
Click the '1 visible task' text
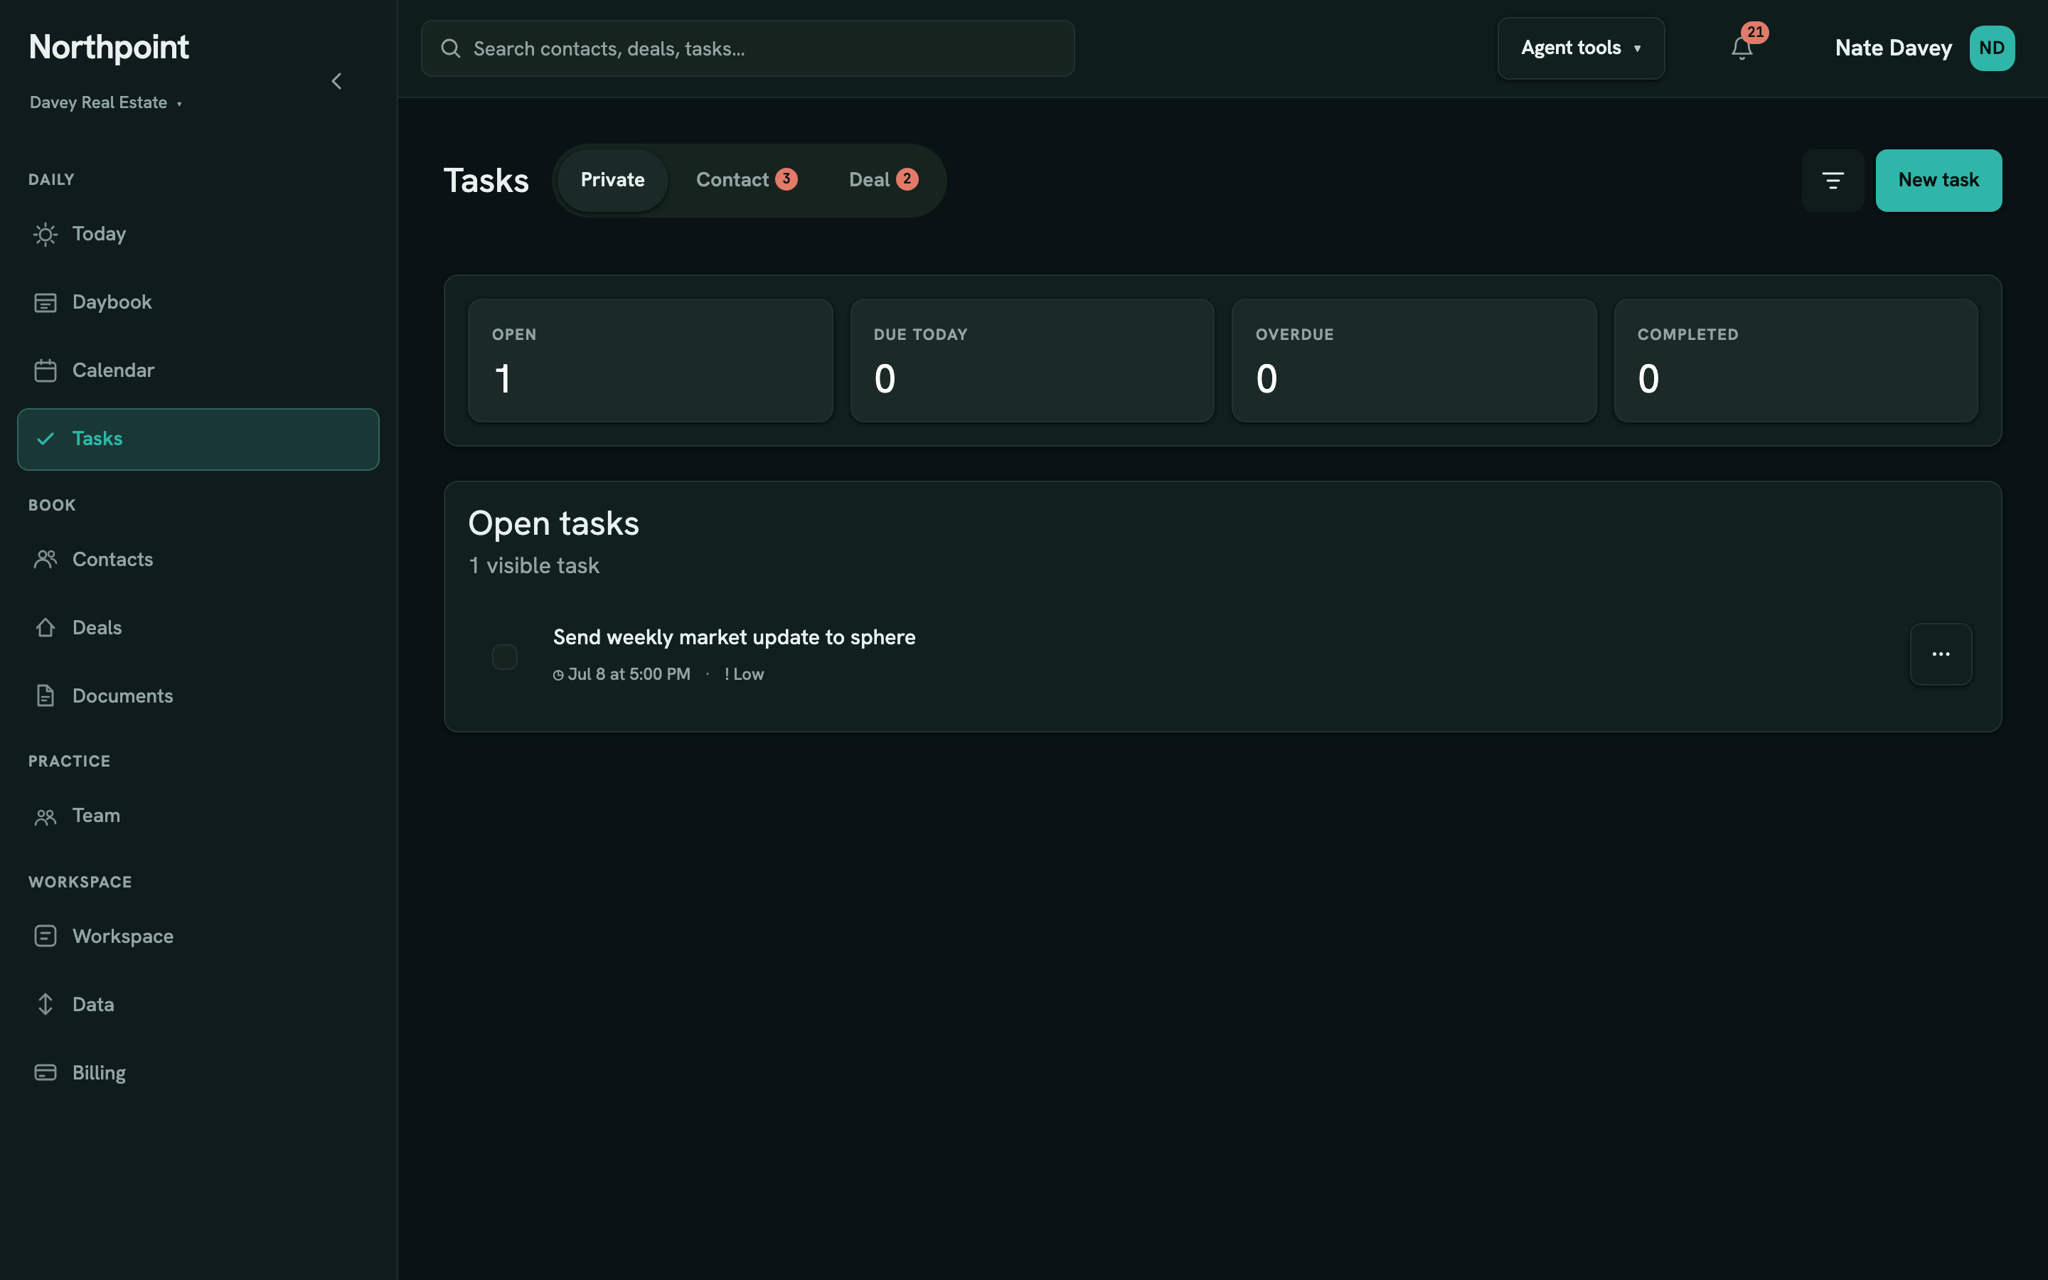pyautogui.click(x=534, y=565)
